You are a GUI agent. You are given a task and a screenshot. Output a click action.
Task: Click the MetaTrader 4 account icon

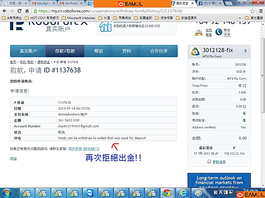pos(195,51)
